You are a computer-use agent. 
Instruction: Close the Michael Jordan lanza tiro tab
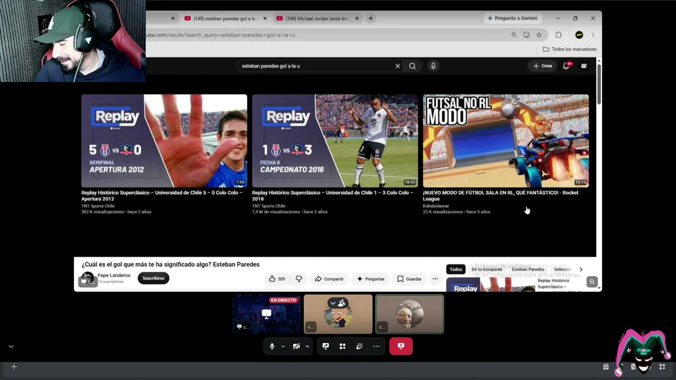point(357,18)
